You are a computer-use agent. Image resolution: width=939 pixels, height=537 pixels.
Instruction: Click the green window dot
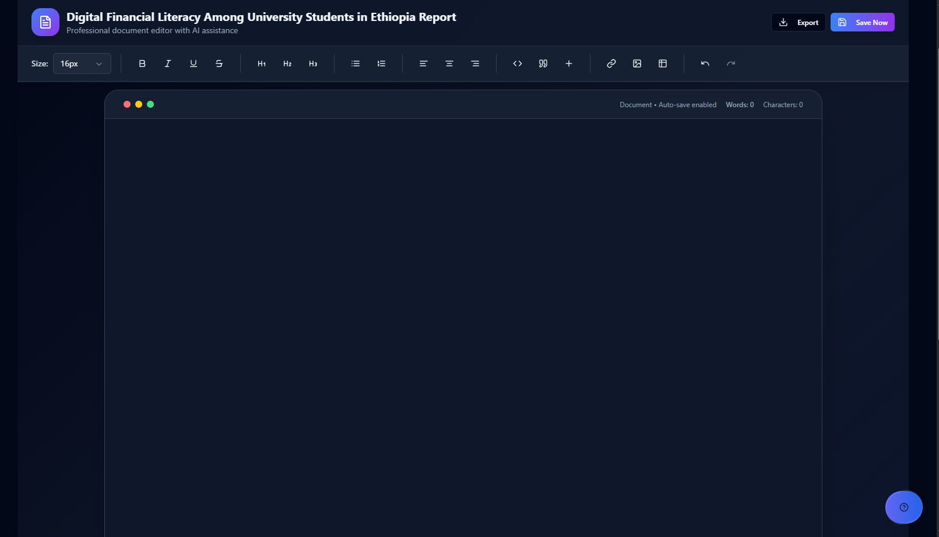[150, 104]
